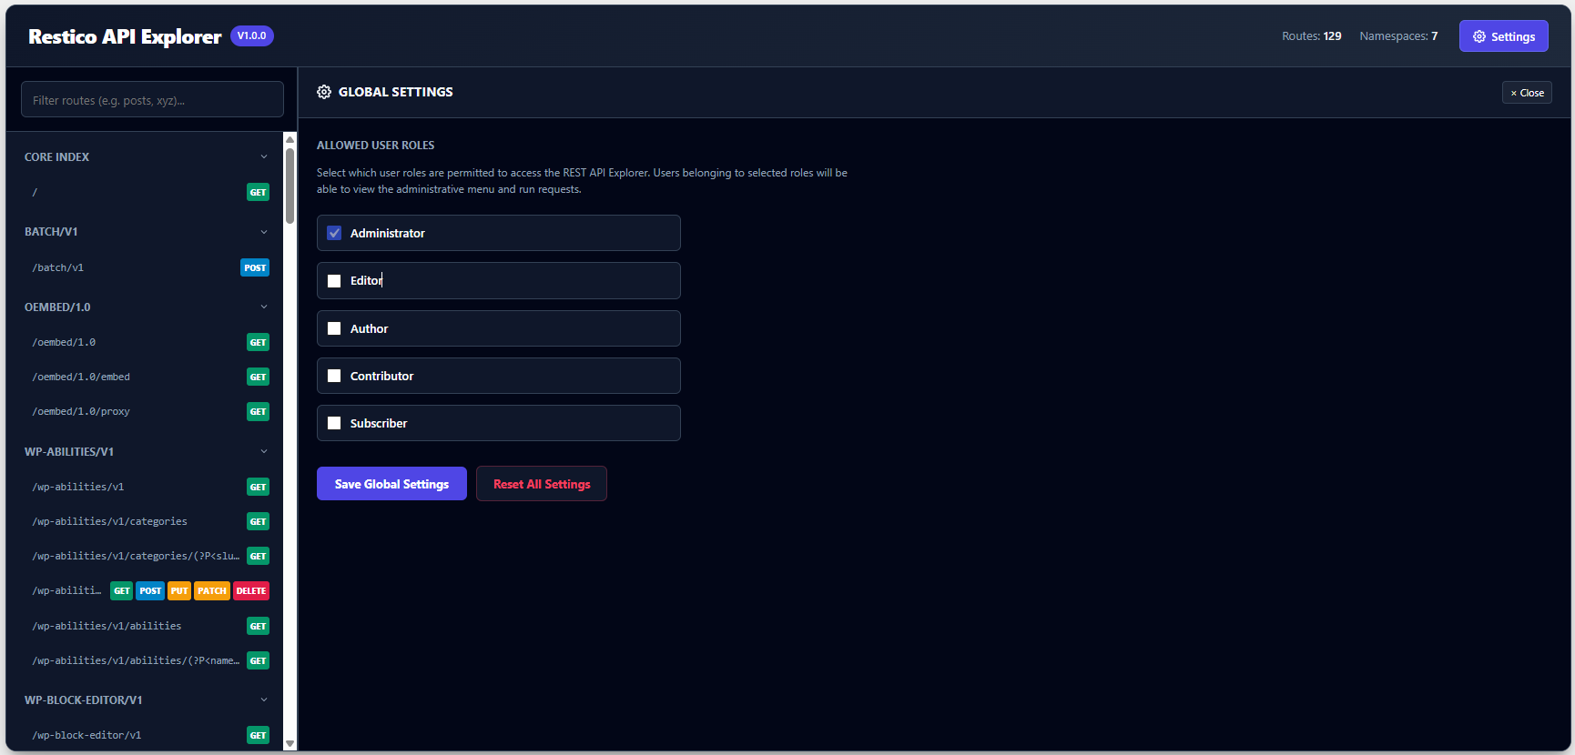Focus the Filter routes search field
Screen dimensions: 1575x755
[x=152, y=100]
